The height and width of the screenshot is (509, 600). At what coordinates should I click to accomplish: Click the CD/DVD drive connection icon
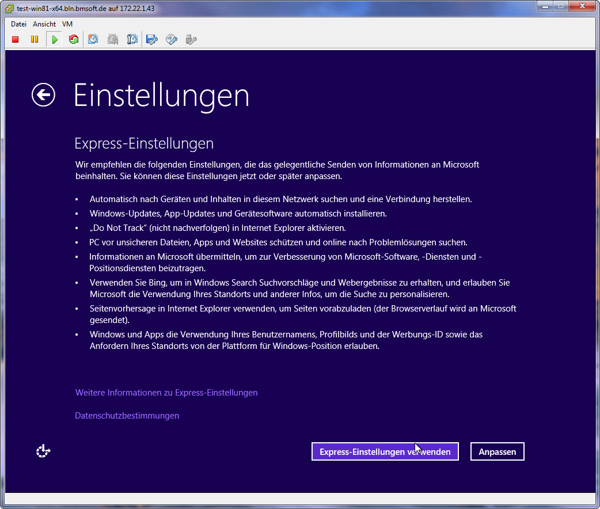(172, 39)
